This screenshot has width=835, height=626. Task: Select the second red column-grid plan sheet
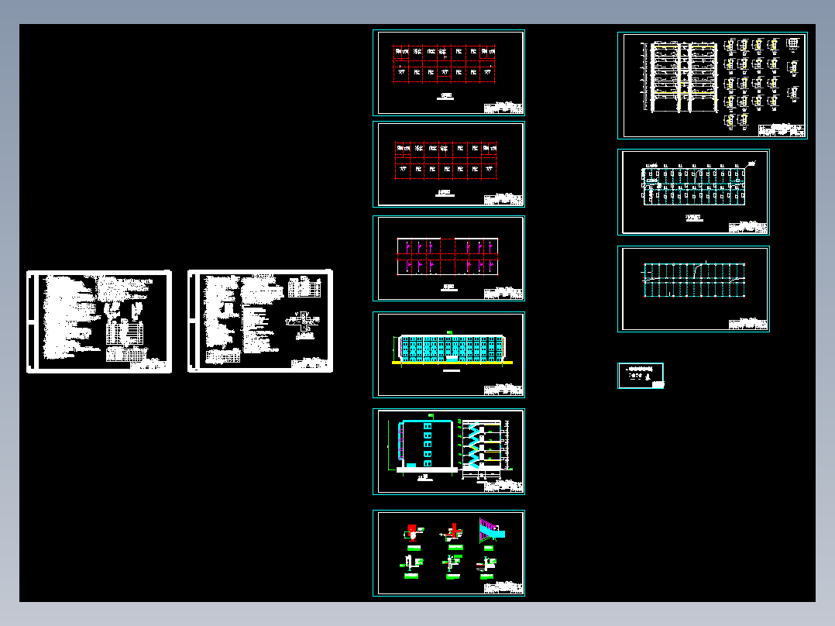(x=449, y=164)
